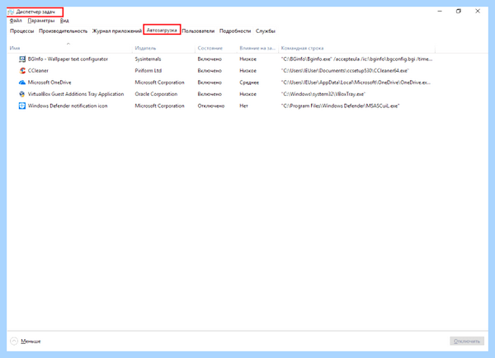Sort by the Командная строка column
The width and height of the screenshot is (495, 358).
(x=356, y=48)
